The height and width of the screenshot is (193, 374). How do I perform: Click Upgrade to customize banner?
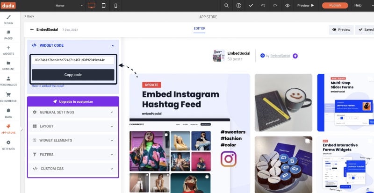point(73,101)
